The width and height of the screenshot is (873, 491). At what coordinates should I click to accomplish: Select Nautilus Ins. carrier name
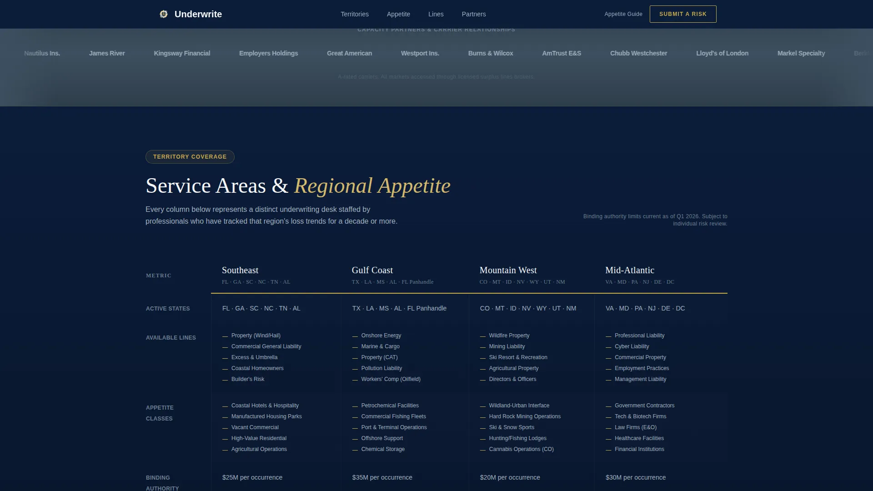click(42, 53)
